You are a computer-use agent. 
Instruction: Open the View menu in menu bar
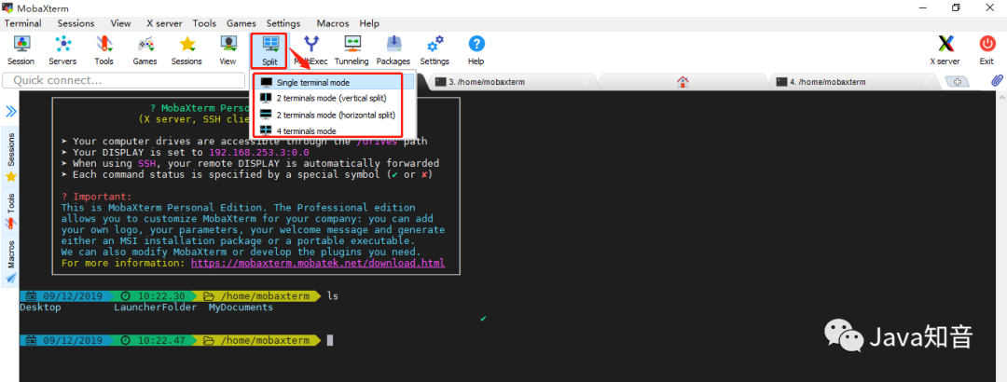coord(120,23)
